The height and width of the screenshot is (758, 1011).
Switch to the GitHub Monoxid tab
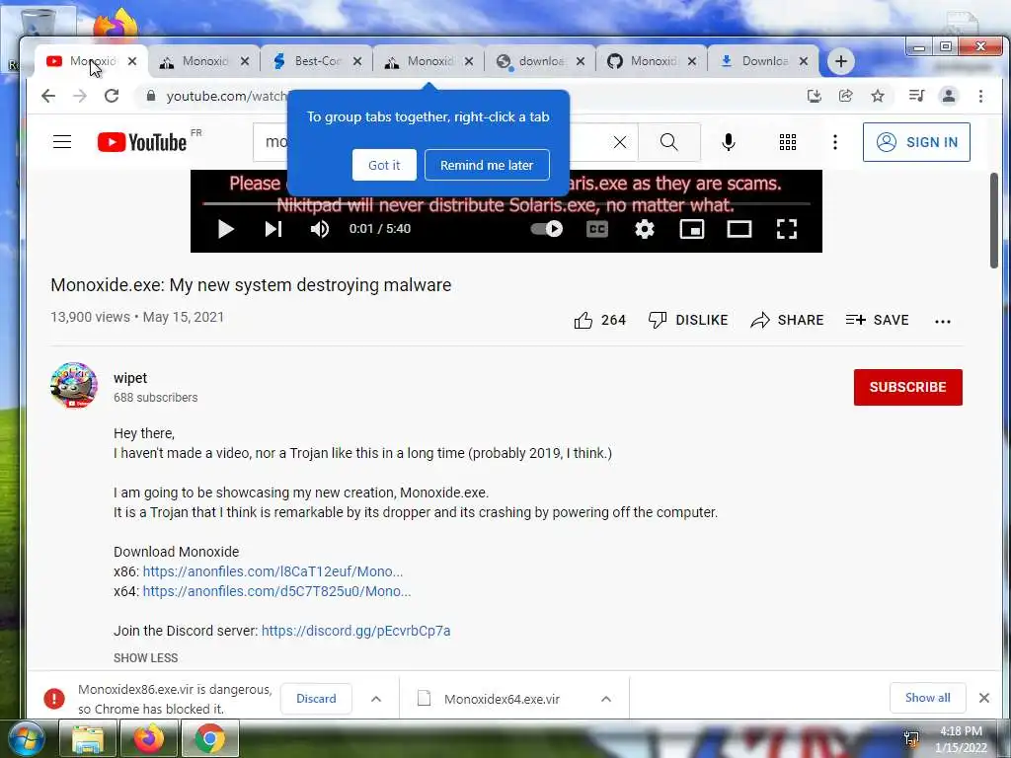[x=652, y=61]
